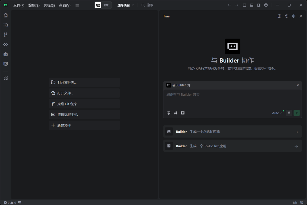Open the Auto model selector dropdown

tap(277, 113)
